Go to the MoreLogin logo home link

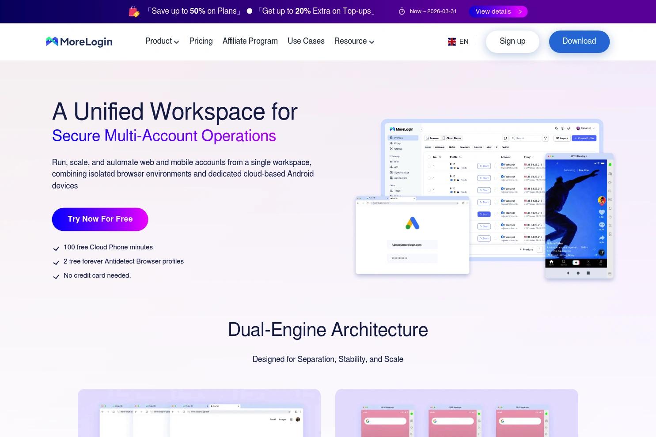pos(79,41)
